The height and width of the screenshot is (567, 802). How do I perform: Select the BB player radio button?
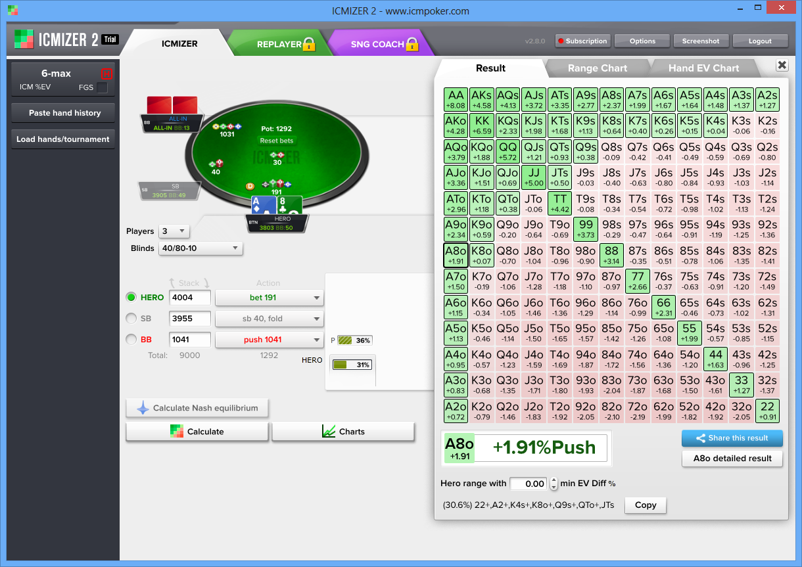[x=131, y=340]
